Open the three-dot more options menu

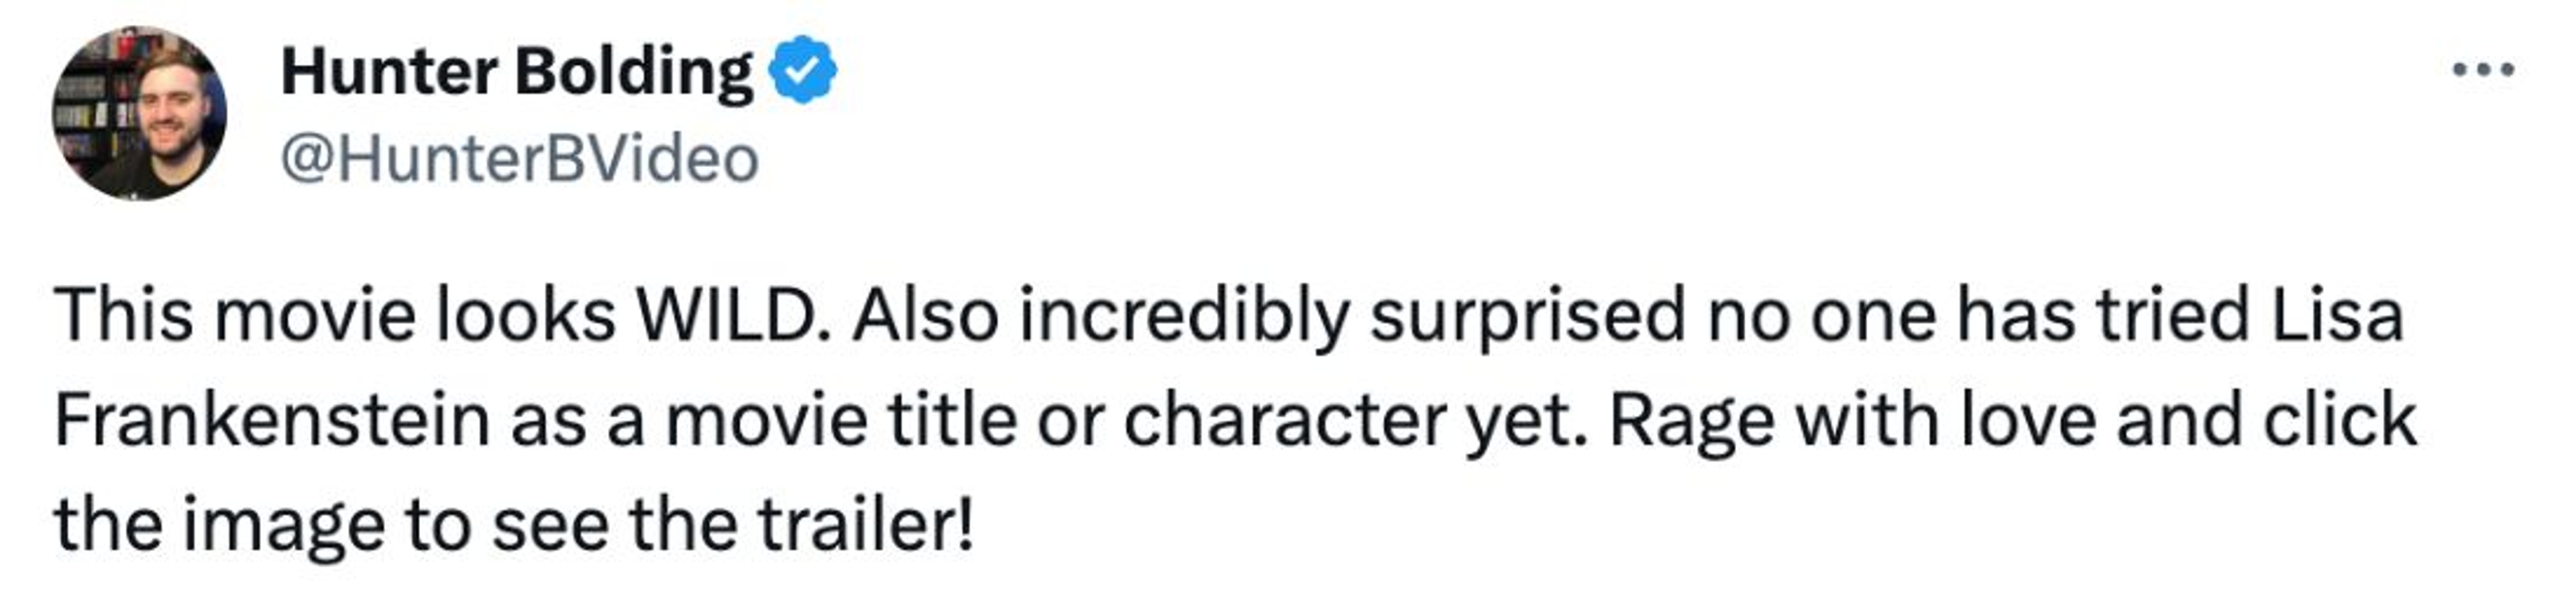pos(2484,71)
